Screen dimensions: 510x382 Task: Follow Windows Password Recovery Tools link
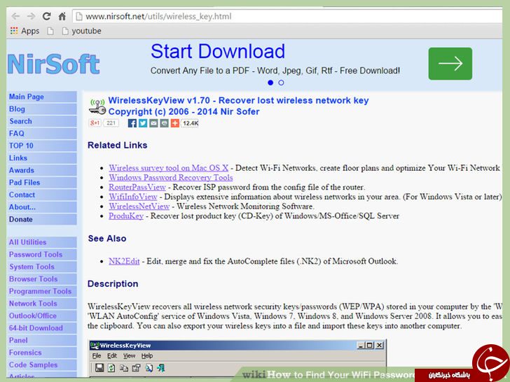coord(171,178)
